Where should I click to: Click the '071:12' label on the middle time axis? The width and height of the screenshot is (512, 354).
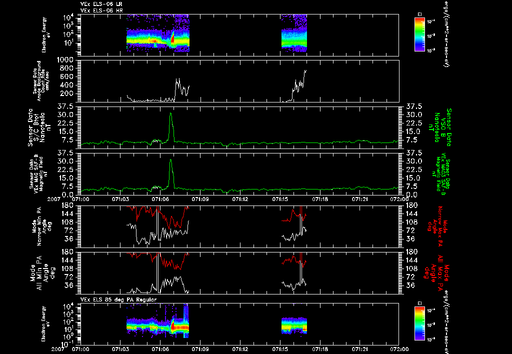[240, 199]
